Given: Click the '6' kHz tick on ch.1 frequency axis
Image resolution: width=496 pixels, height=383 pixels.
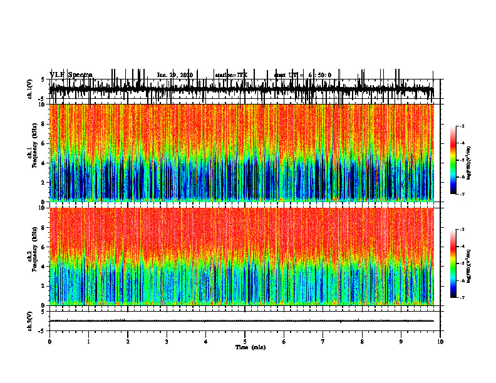Looking at the screenshot, I should (x=44, y=143).
